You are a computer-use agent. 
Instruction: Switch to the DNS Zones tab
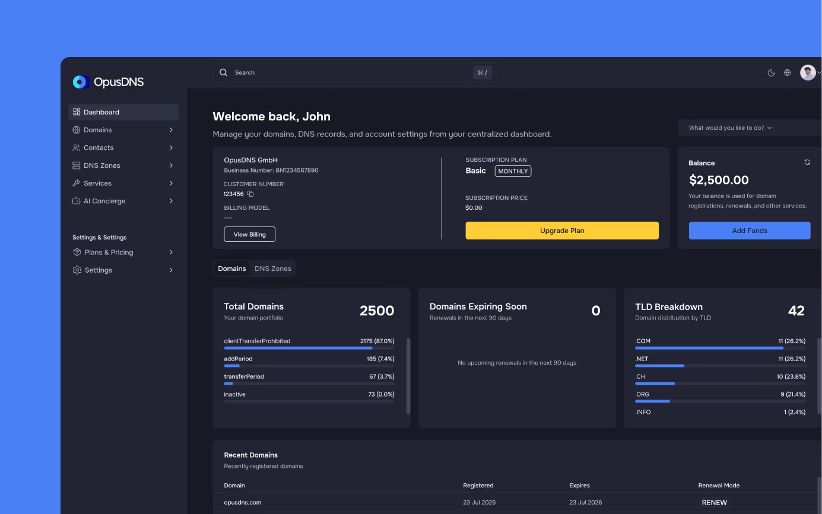tap(272, 268)
